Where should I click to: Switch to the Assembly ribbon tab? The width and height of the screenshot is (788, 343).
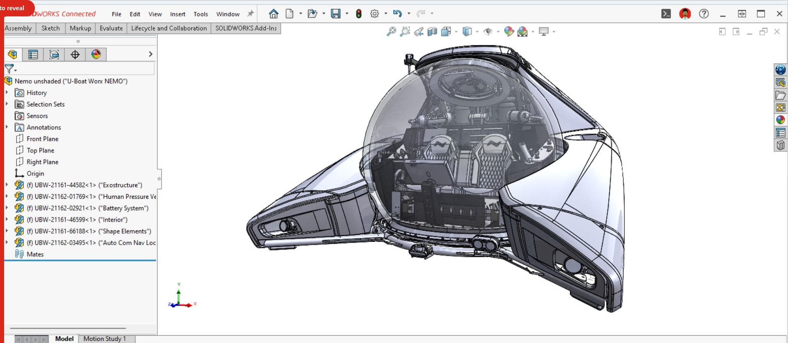click(x=18, y=28)
